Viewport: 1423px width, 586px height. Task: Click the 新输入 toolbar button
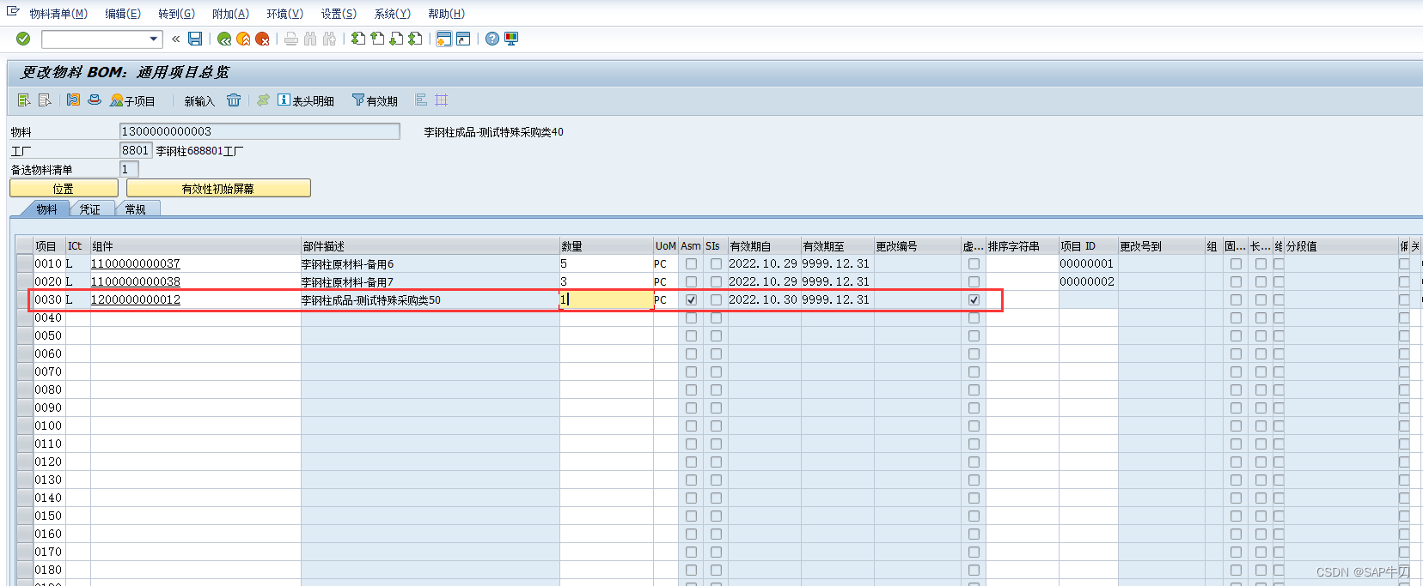199,100
